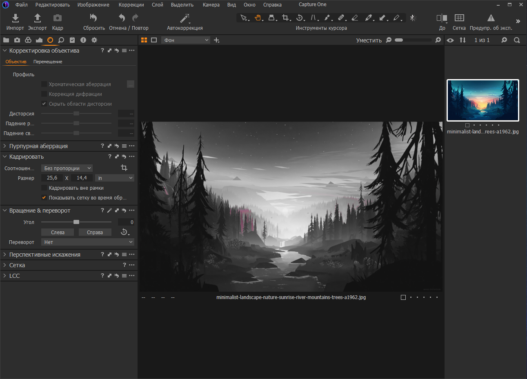Open the Без пропорции ratio dropdown
The height and width of the screenshot is (379, 527).
tap(67, 168)
